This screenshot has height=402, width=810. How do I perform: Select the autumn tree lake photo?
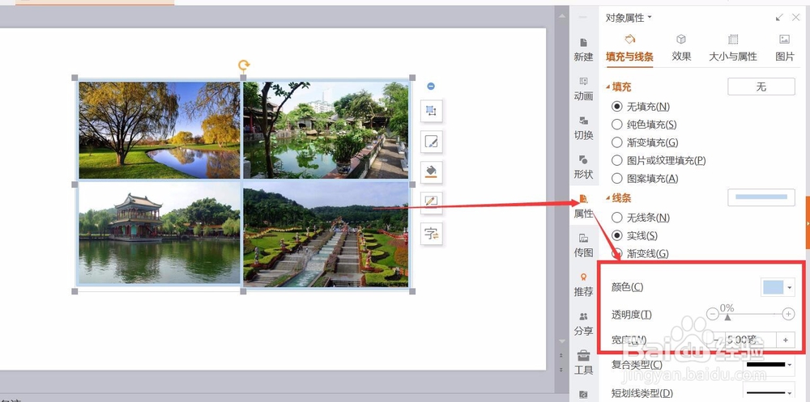tap(160, 130)
